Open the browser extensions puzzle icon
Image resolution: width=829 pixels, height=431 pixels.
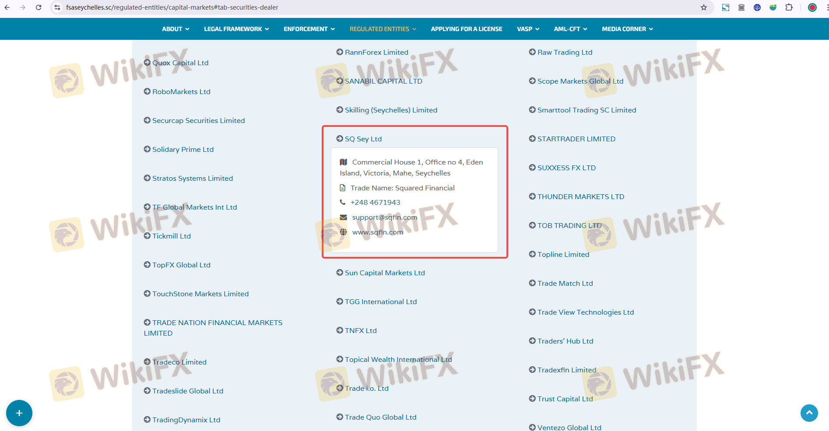(x=789, y=7)
